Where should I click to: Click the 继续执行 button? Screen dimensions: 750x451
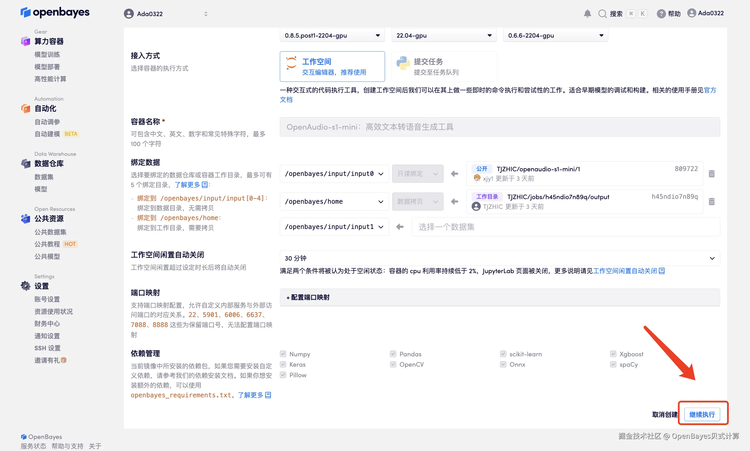[702, 414]
